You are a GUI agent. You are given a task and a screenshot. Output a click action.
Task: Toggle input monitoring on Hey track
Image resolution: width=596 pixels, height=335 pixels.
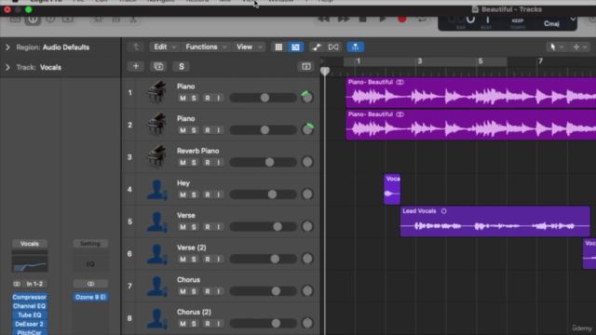coord(219,194)
